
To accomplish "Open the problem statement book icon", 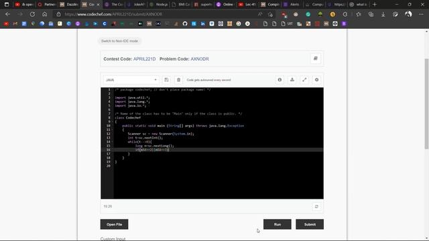I will (x=316, y=58).
